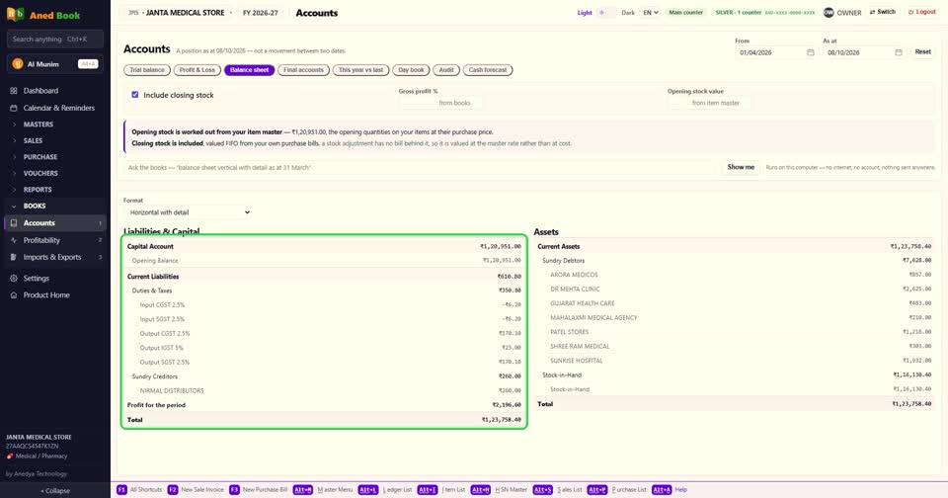The image size is (948, 498).
Task: Click the ARORA MEDICOS debtor row
Action: (734, 275)
